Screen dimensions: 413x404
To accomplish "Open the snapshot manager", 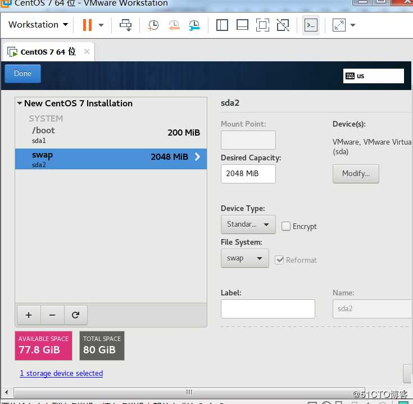I will click(194, 25).
